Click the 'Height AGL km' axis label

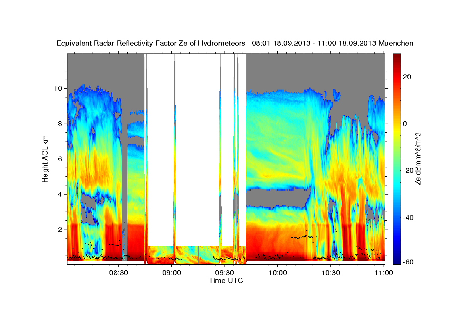tap(46, 158)
